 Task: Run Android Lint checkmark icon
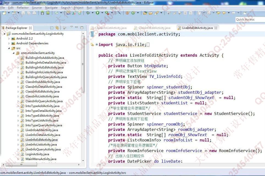[x=56, y=13]
